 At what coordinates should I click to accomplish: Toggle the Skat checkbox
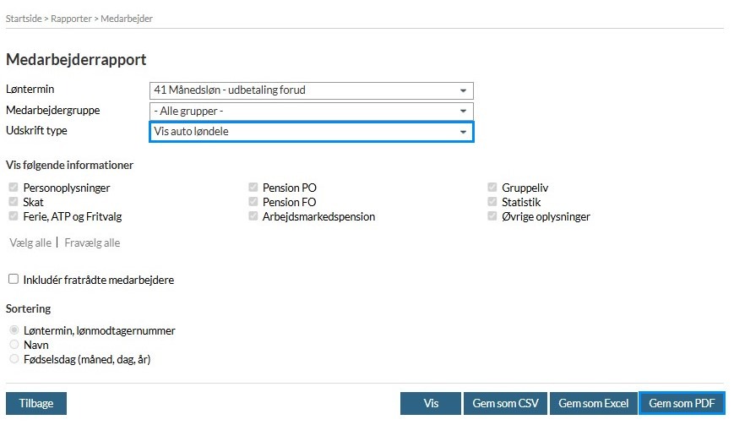click(14, 202)
